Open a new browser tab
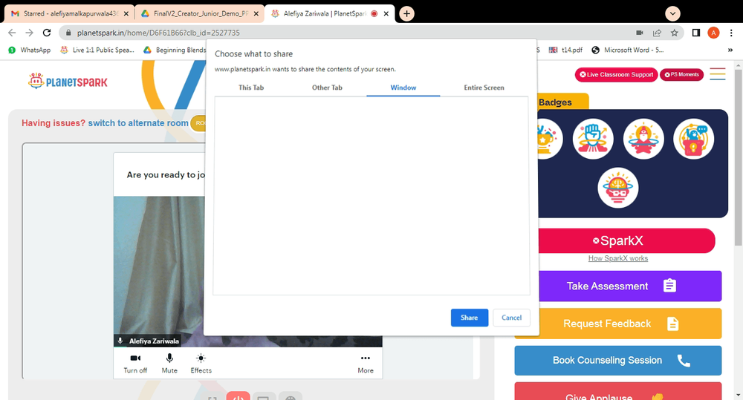This screenshot has height=400, width=743. [x=406, y=13]
